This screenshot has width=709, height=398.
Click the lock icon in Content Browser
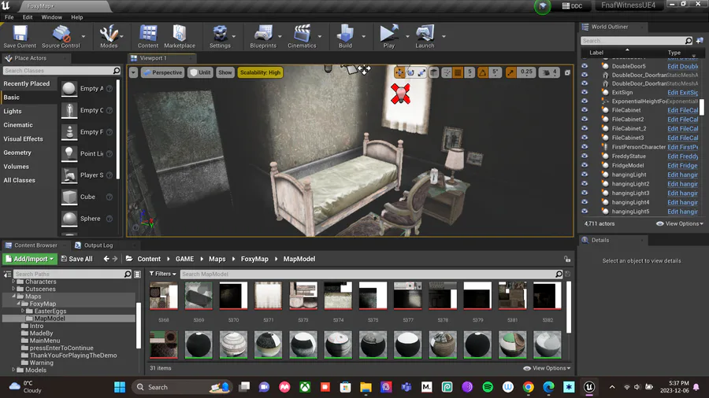pyautogui.click(x=567, y=259)
